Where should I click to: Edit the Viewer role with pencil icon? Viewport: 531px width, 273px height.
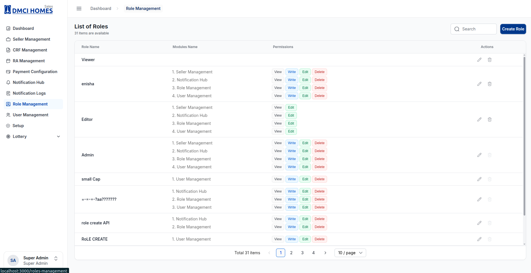coord(479,60)
